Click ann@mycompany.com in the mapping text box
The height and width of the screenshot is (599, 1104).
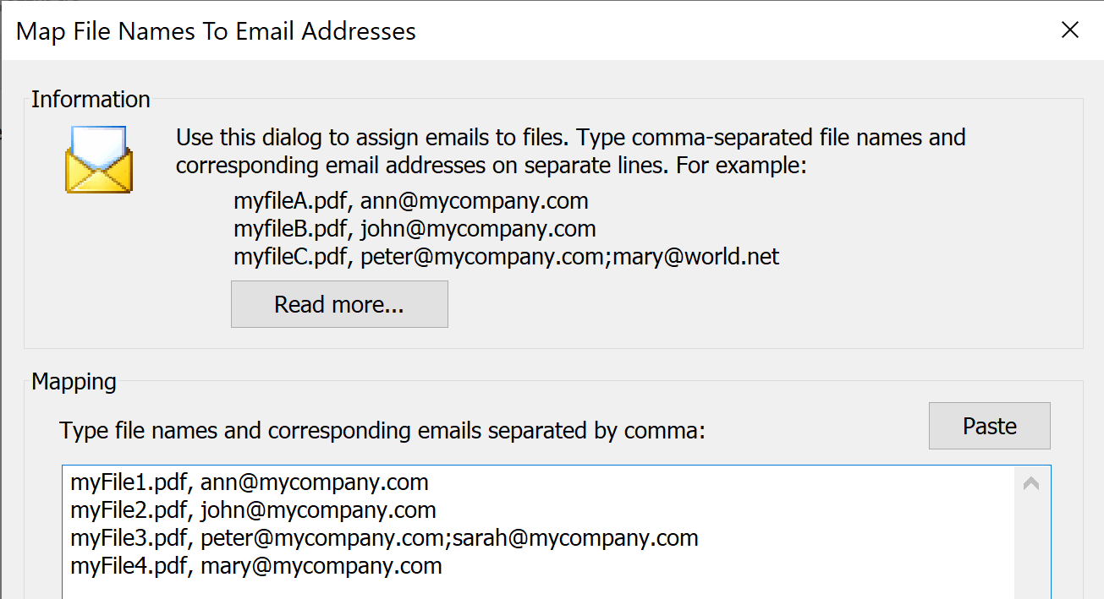(x=314, y=483)
